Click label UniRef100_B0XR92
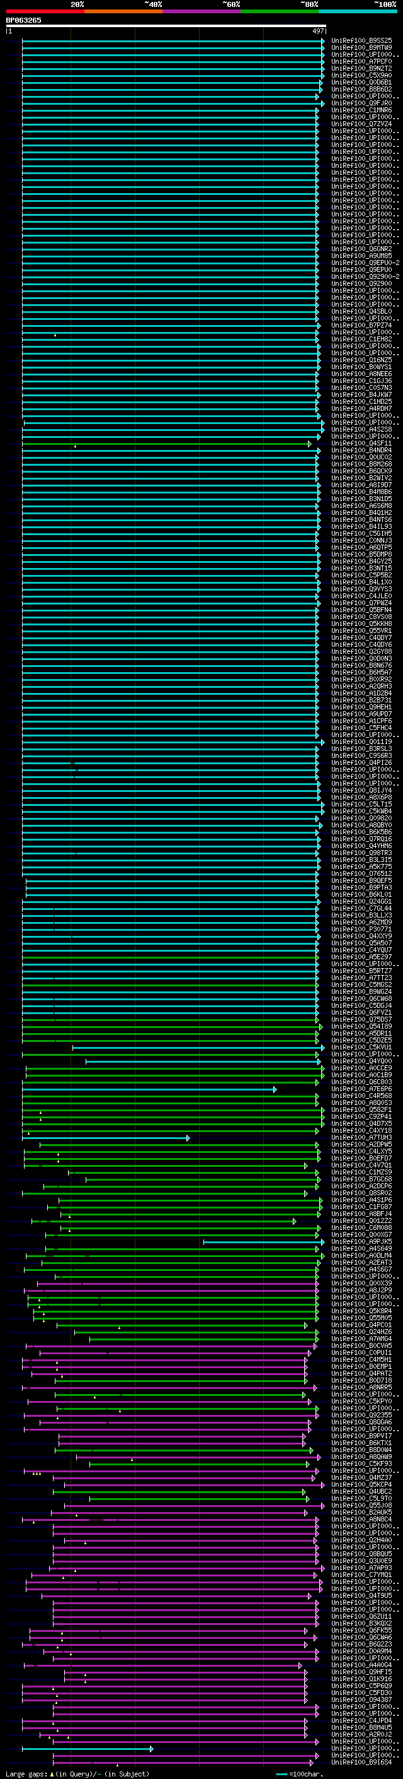The image size is (403, 1779). (x=361, y=679)
